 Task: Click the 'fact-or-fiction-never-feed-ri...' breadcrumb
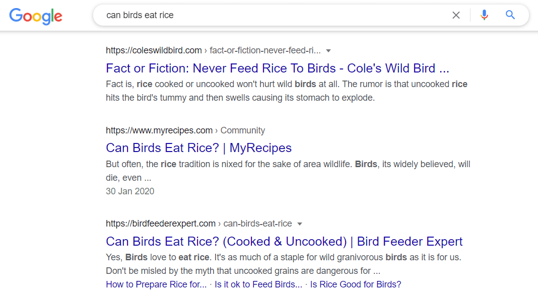(x=265, y=50)
